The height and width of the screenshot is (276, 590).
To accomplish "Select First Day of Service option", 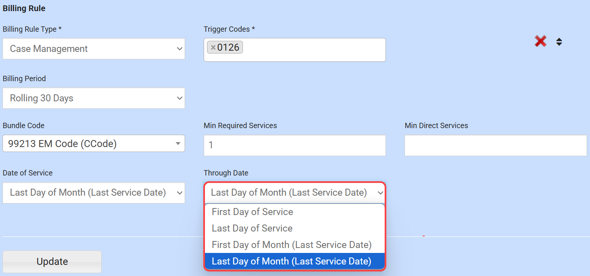I will coord(252,212).
